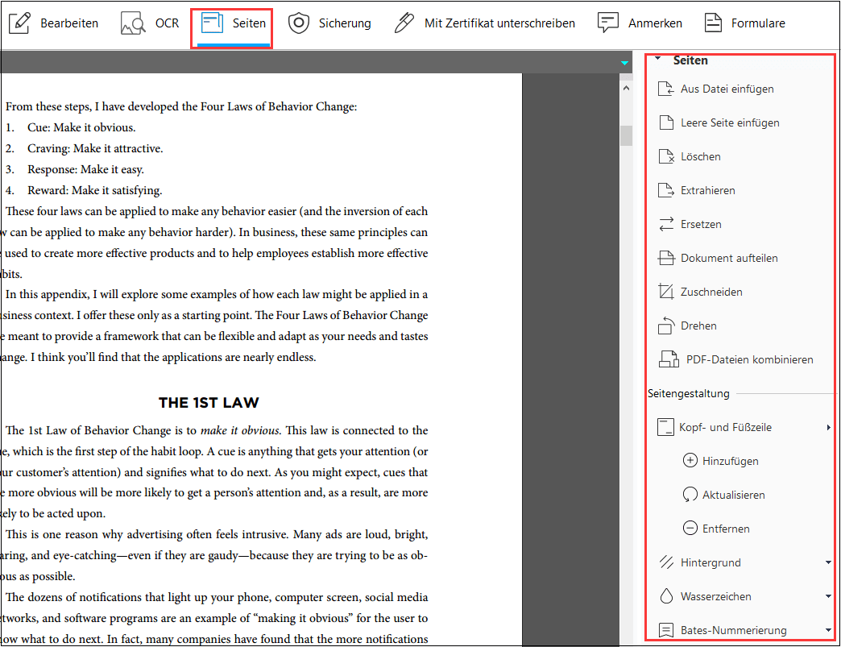Click the Ersetzen swap arrows icon
Image resolution: width=841 pixels, height=647 pixels.
(666, 224)
